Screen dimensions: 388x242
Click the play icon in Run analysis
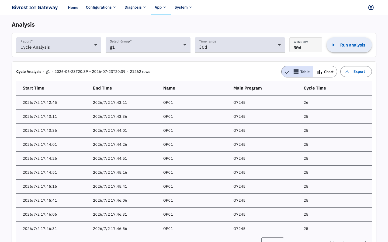(x=334, y=45)
